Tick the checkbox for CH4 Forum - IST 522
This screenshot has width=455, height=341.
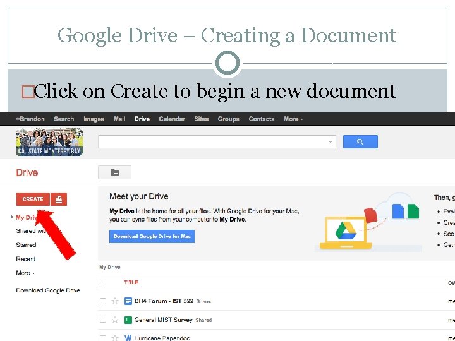pos(103,301)
